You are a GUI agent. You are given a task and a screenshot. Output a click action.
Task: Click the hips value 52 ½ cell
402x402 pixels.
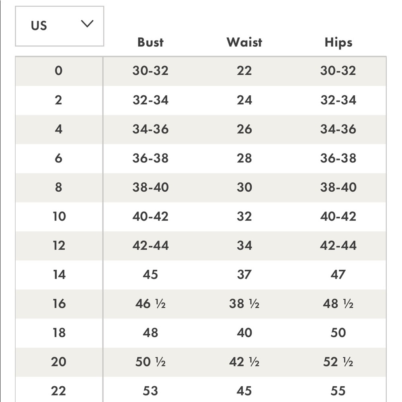click(x=338, y=362)
